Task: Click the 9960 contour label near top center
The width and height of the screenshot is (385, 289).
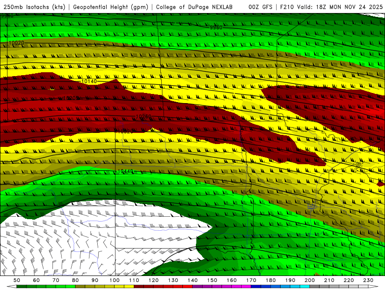Action: [216, 27]
